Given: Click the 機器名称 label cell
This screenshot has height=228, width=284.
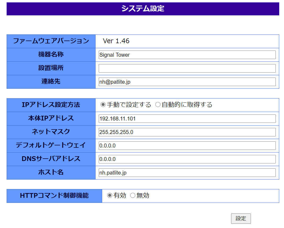Looking at the screenshot, I should tap(51, 55).
